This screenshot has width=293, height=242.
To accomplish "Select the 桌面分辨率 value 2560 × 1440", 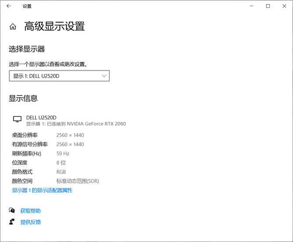I will [x=70, y=135].
